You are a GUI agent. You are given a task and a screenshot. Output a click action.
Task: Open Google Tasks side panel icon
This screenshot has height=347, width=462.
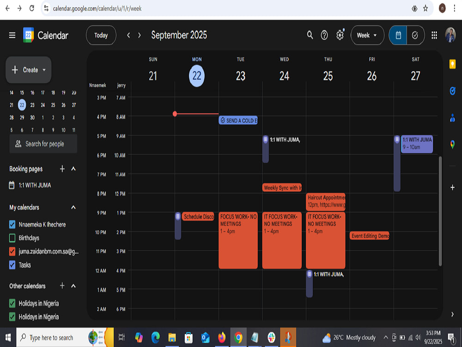tap(453, 91)
